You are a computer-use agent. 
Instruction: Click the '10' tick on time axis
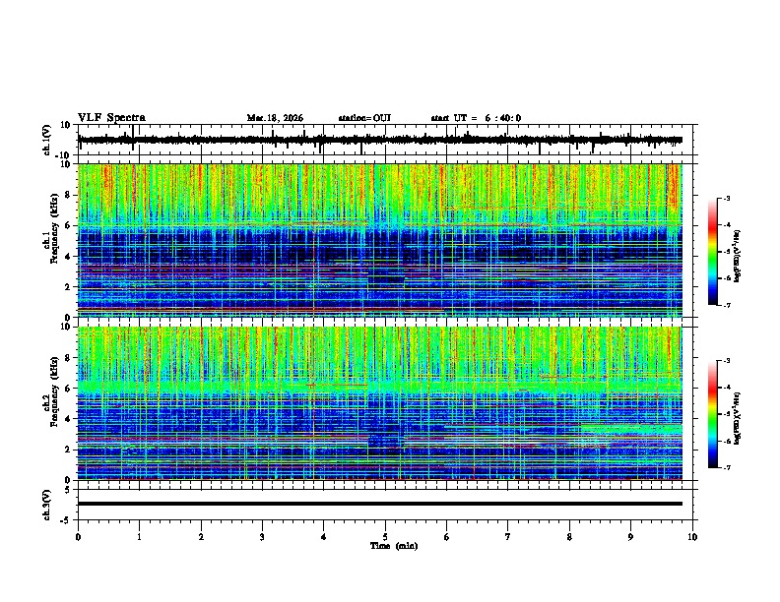pyautogui.click(x=692, y=537)
